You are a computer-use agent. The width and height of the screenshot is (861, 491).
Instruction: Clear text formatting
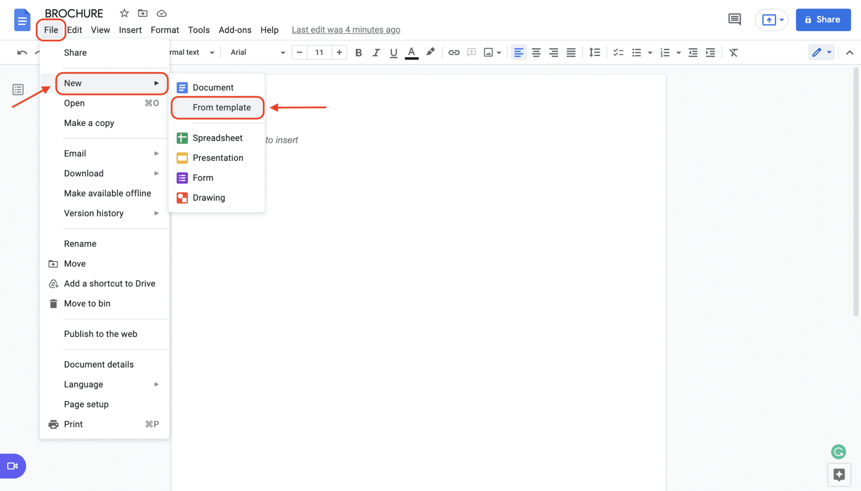733,52
